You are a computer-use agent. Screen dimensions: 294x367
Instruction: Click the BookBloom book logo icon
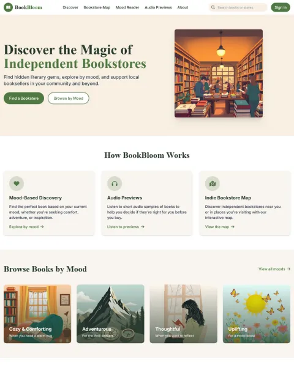click(x=8, y=7)
